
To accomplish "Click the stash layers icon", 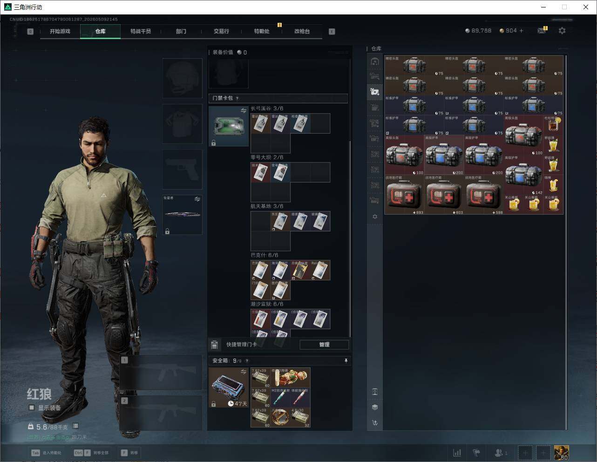I will [x=374, y=407].
